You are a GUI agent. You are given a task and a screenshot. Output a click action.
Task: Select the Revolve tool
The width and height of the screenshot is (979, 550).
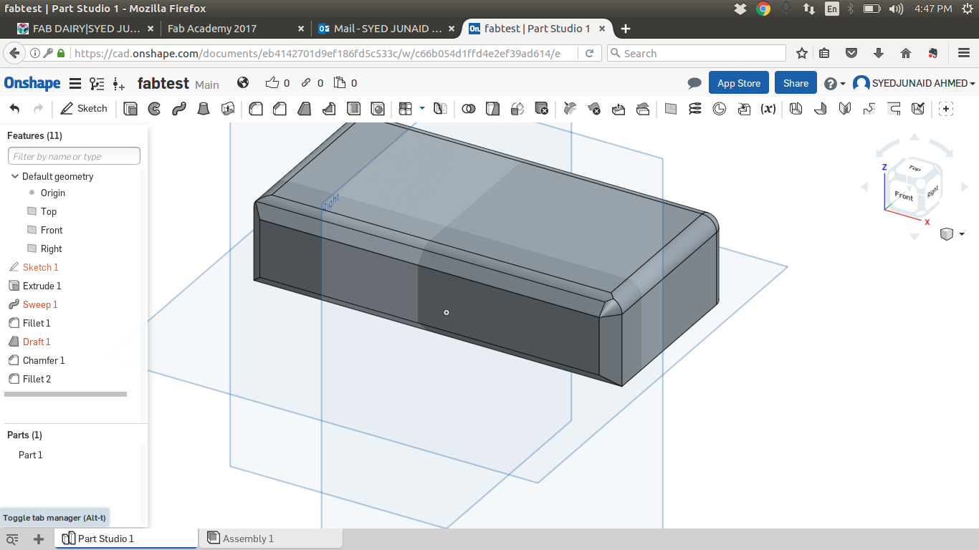(154, 109)
